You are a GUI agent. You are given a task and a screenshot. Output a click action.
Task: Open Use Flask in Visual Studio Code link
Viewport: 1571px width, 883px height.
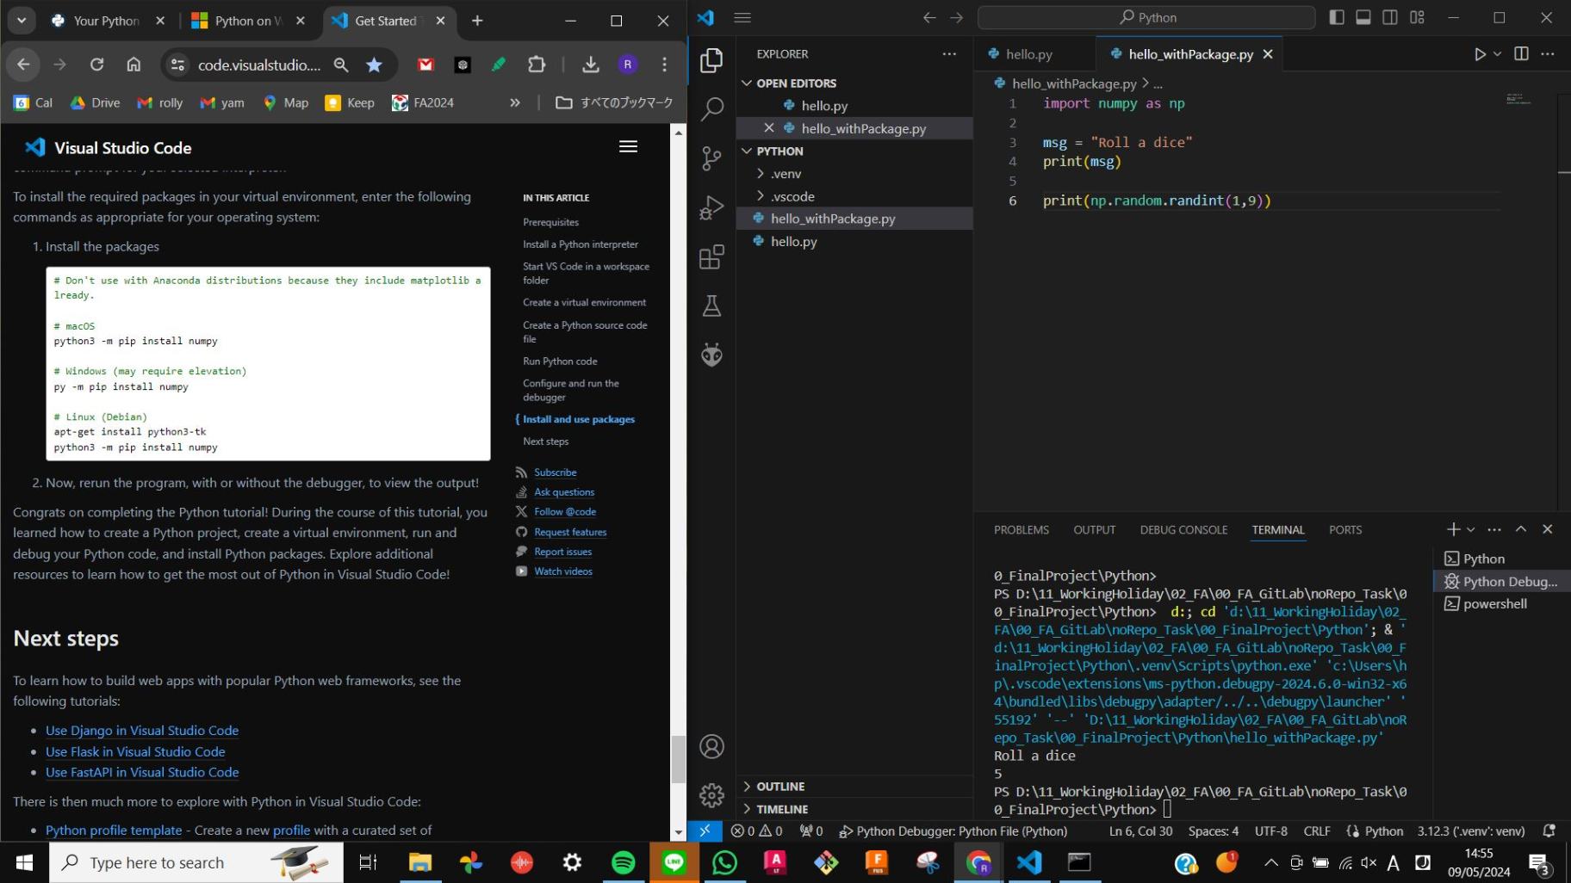(x=135, y=752)
